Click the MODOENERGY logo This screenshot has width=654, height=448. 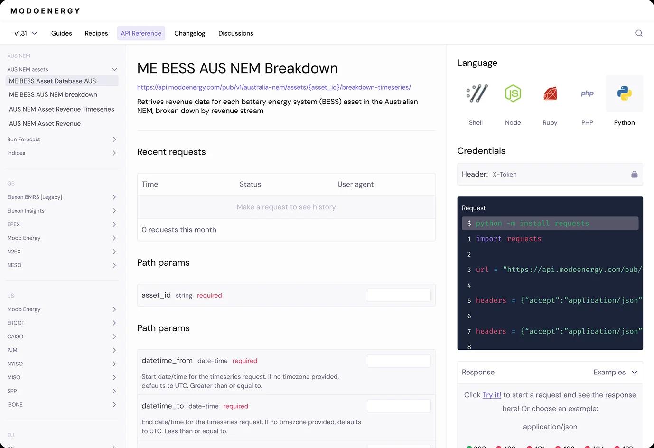point(45,11)
